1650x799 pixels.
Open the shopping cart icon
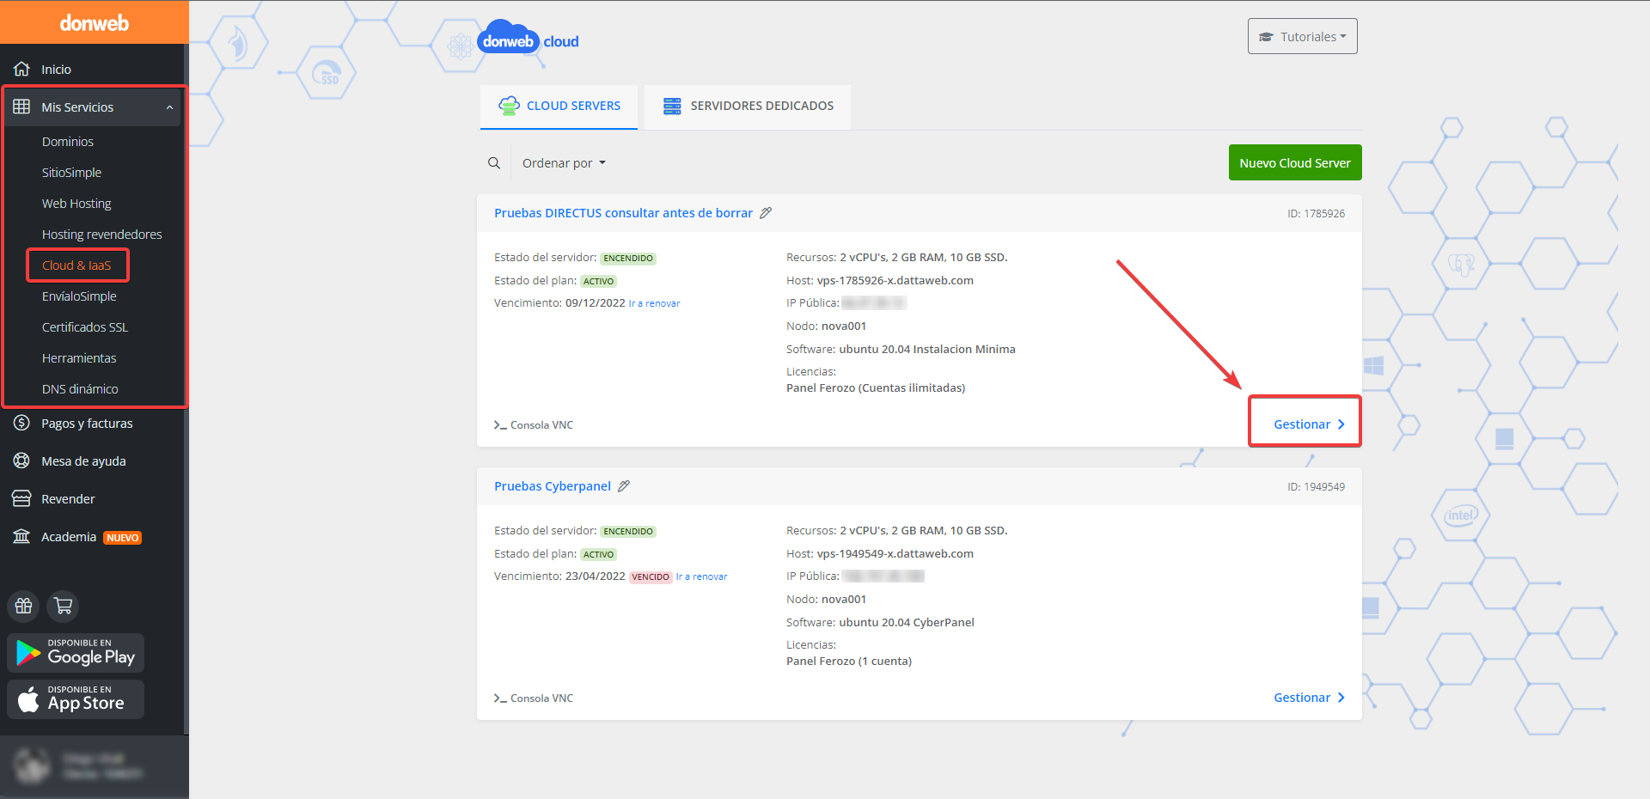63,606
